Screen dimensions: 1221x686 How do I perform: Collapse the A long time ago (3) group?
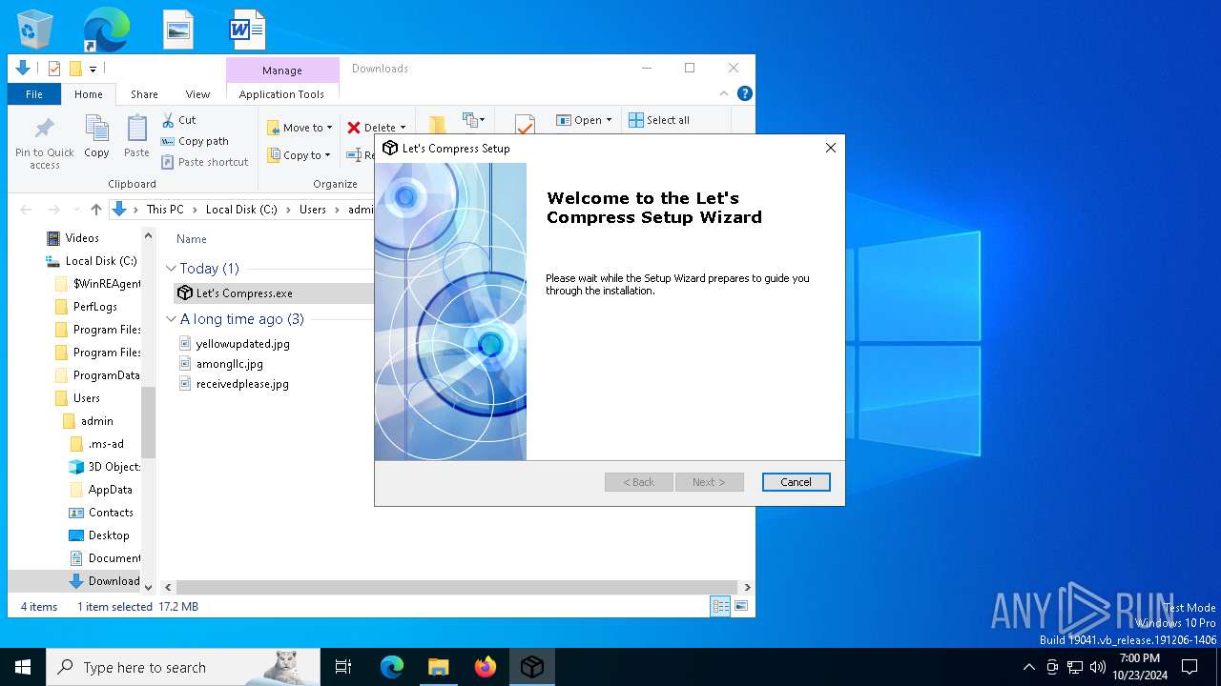pyautogui.click(x=172, y=319)
